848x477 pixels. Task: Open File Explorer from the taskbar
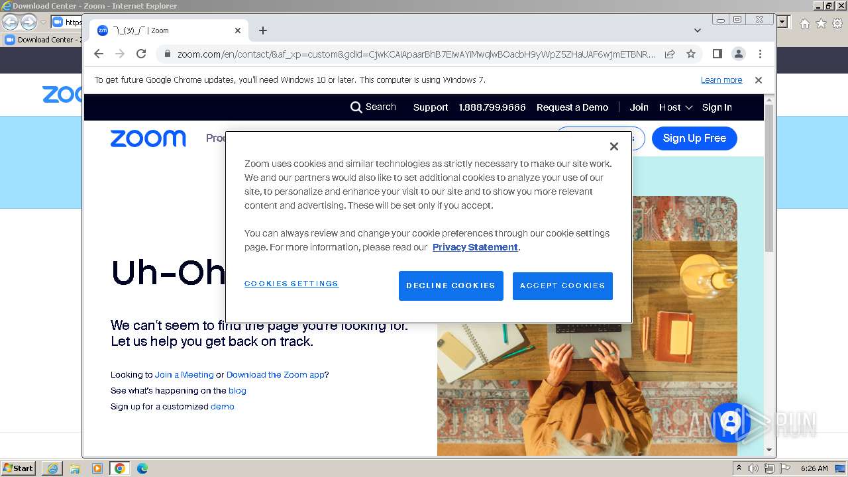pyautogui.click(x=75, y=468)
